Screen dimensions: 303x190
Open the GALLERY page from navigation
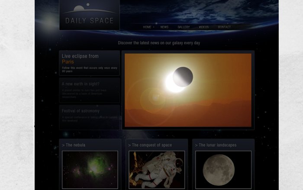[184, 27]
